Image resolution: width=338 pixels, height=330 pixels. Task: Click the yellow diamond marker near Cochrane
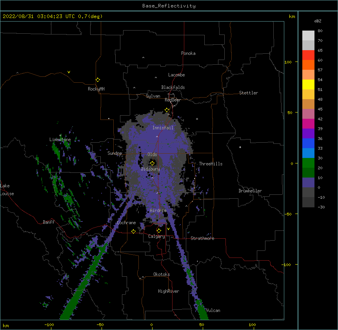pyautogui.click(x=133, y=231)
